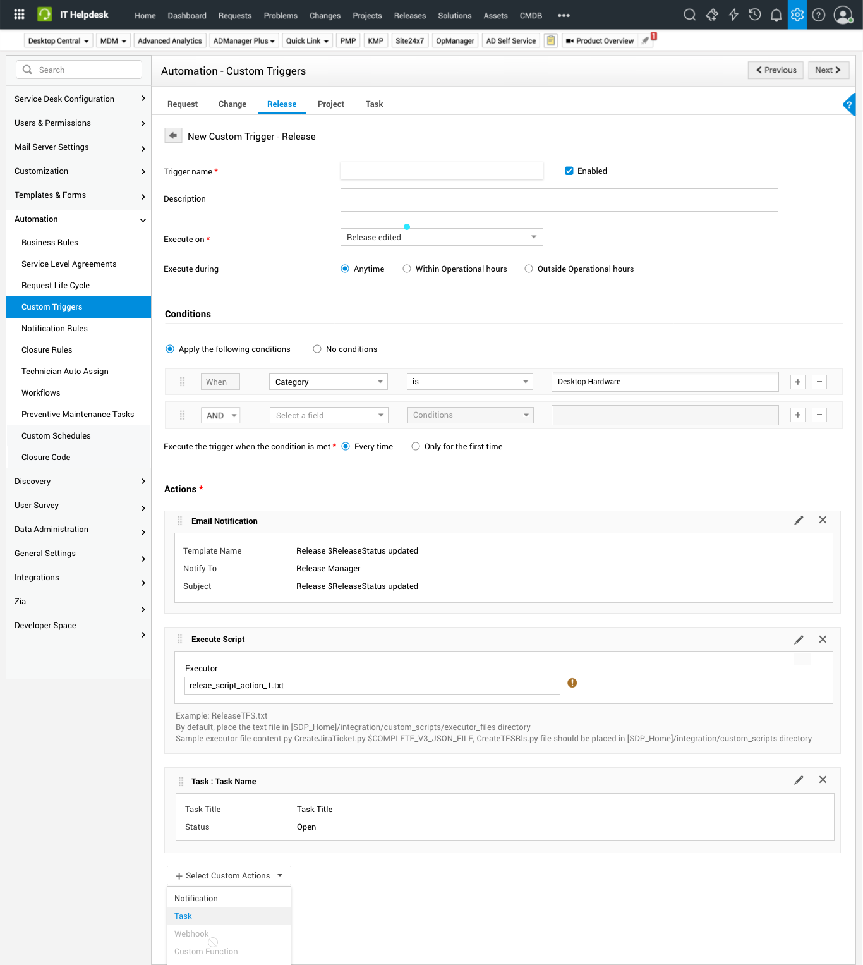Click the Trigger name input field

(441, 171)
